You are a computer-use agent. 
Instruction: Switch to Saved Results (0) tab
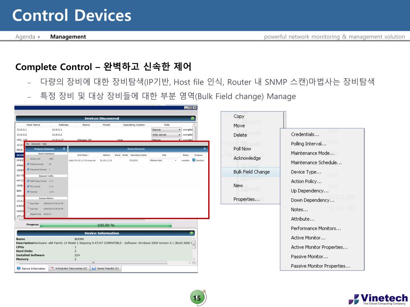click(x=106, y=268)
